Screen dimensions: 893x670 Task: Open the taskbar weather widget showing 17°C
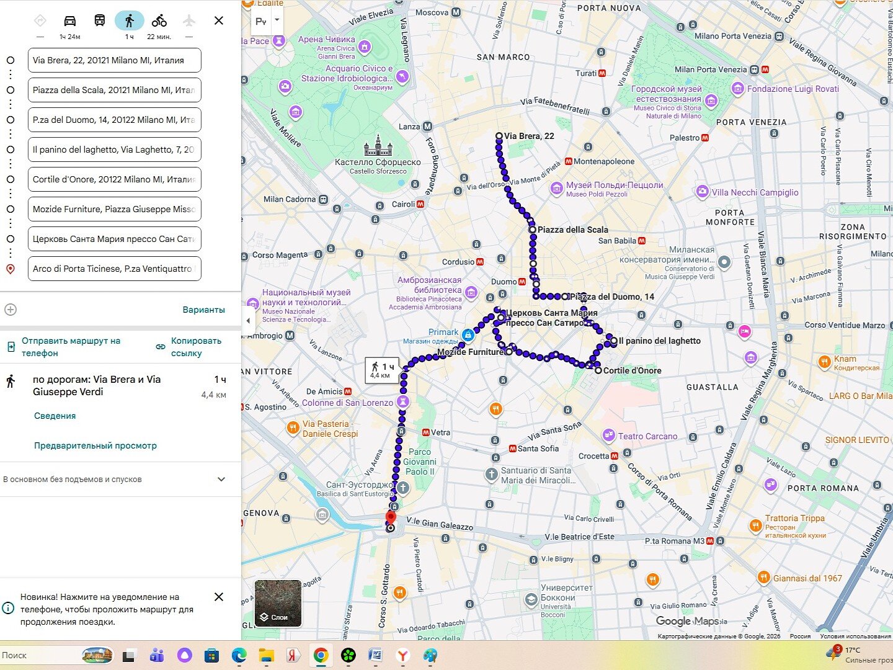coord(859,654)
